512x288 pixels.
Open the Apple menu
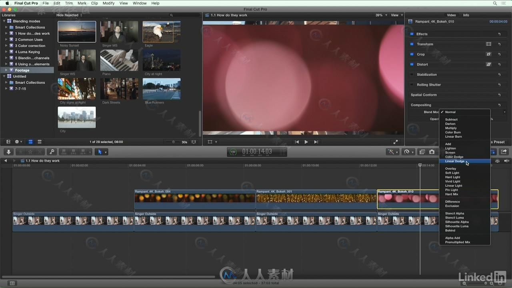tap(7, 3)
